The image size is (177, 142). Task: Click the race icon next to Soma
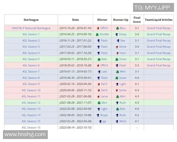pos(117,90)
